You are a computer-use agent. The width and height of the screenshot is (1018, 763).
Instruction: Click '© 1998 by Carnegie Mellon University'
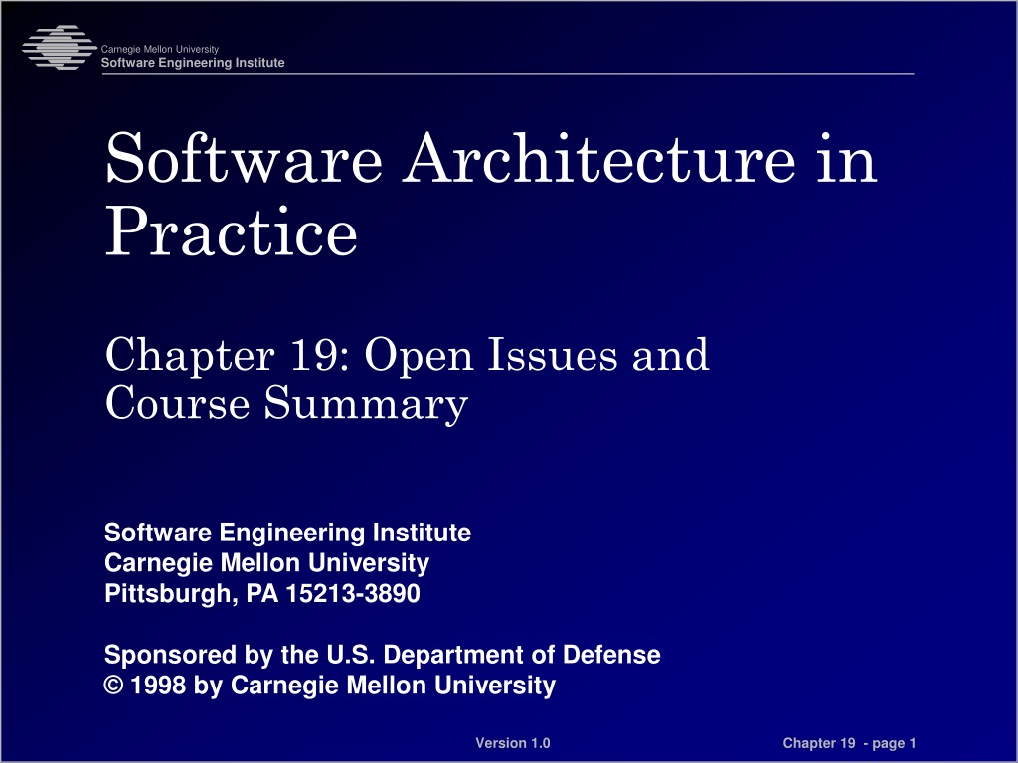[330, 686]
